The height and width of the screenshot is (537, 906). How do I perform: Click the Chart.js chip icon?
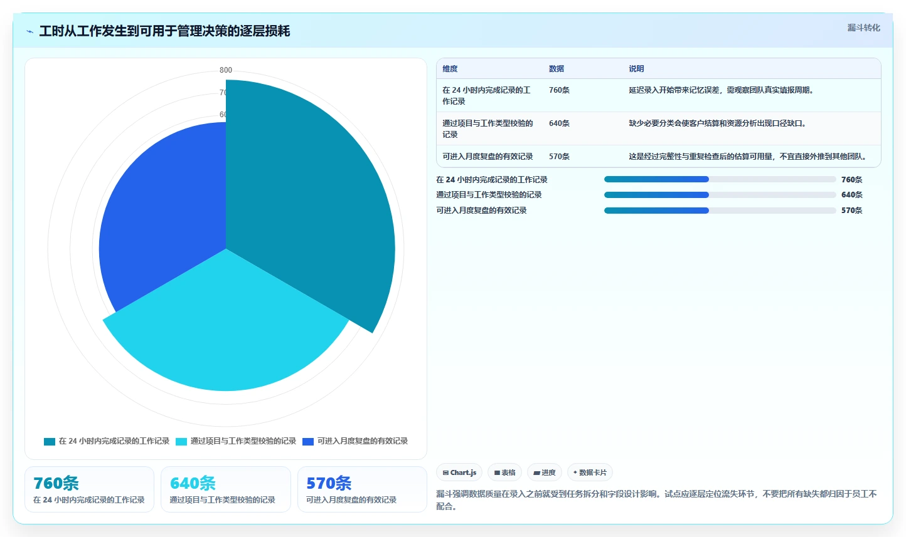(445, 472)
